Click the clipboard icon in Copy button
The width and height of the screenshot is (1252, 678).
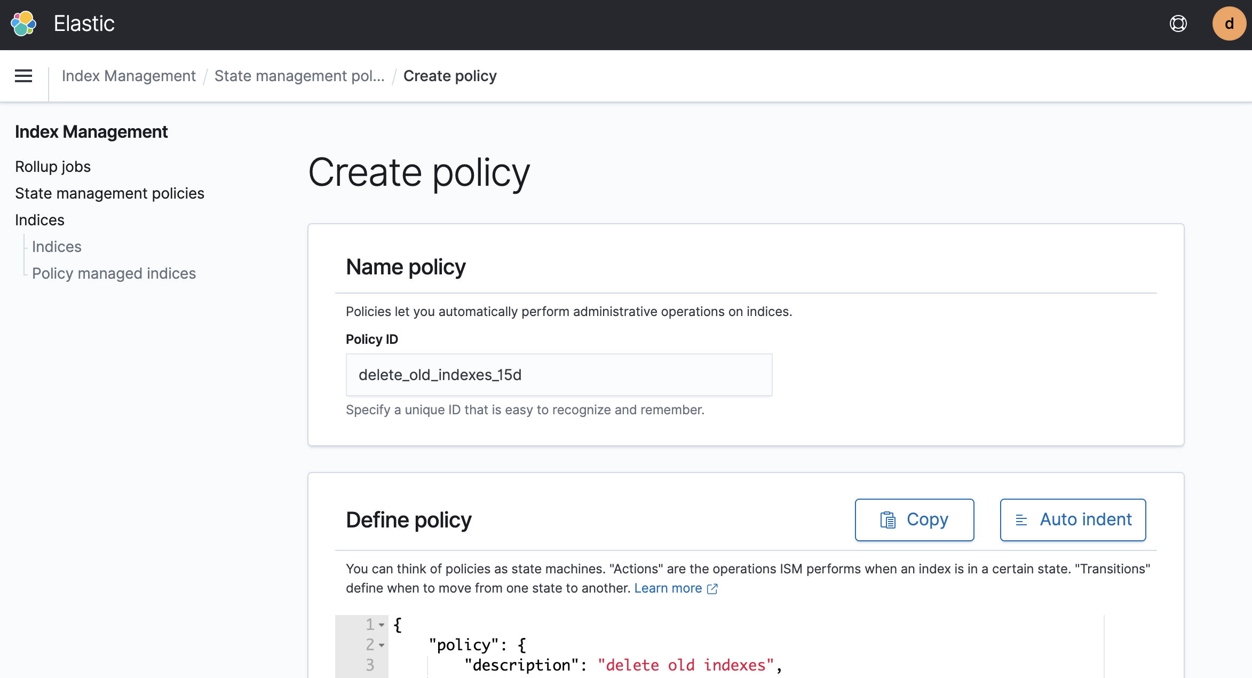pyautogui.click(x=888, y=520)
